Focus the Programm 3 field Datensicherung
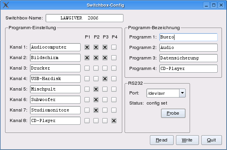 tap(188, 58)
